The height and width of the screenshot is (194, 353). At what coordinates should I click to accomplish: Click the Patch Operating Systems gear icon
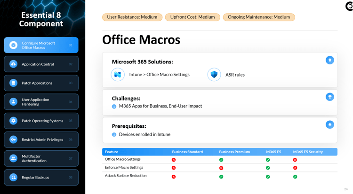(13, 121)
